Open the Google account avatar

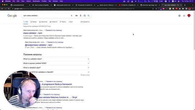tap(189, 16)
